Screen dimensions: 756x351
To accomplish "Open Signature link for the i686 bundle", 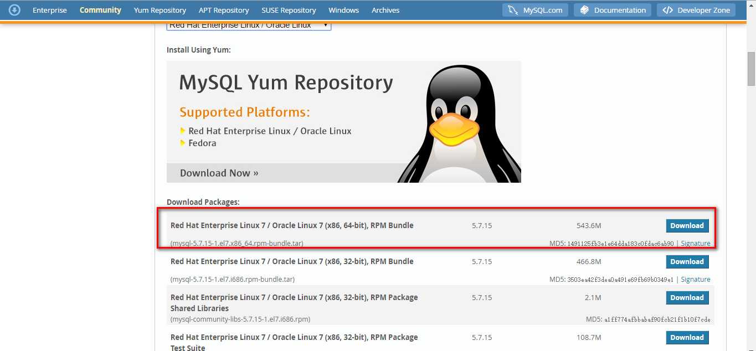I will pos(696,279).
